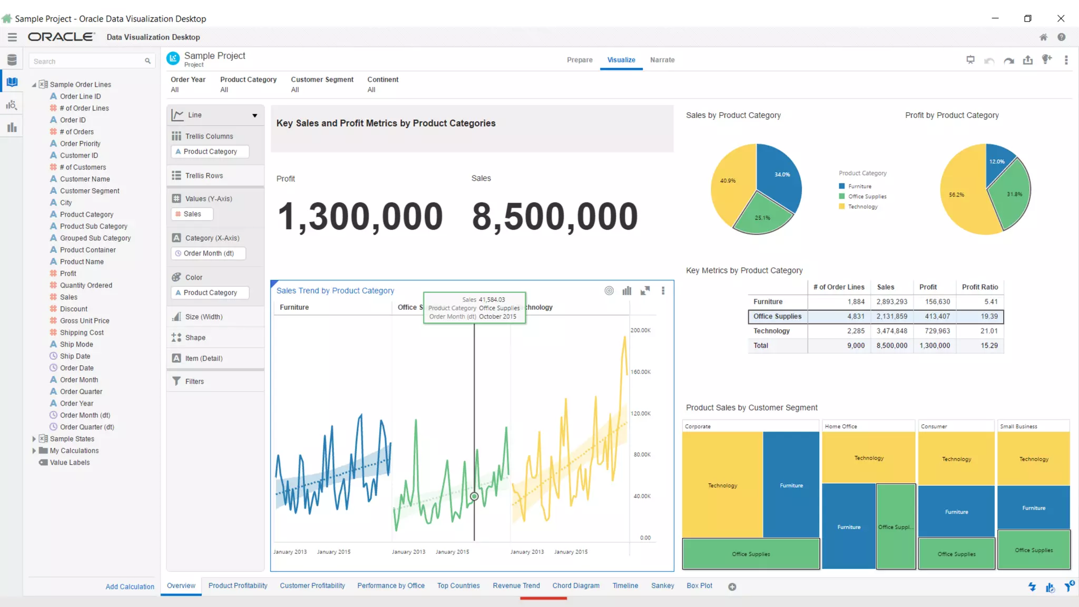Click the Data Elements database icon in sidebar
Screen dimensions: 1079x607
pos(12,60)
